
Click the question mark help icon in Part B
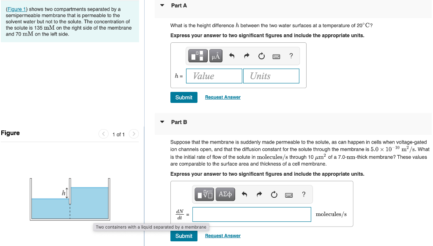[303, 194]
